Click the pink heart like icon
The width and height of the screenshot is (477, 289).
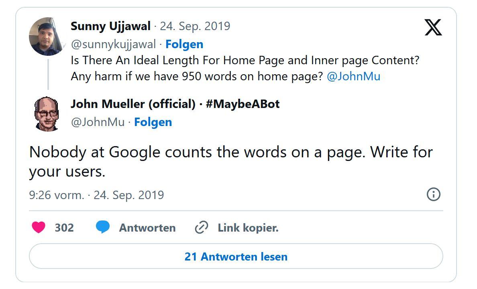39,227
